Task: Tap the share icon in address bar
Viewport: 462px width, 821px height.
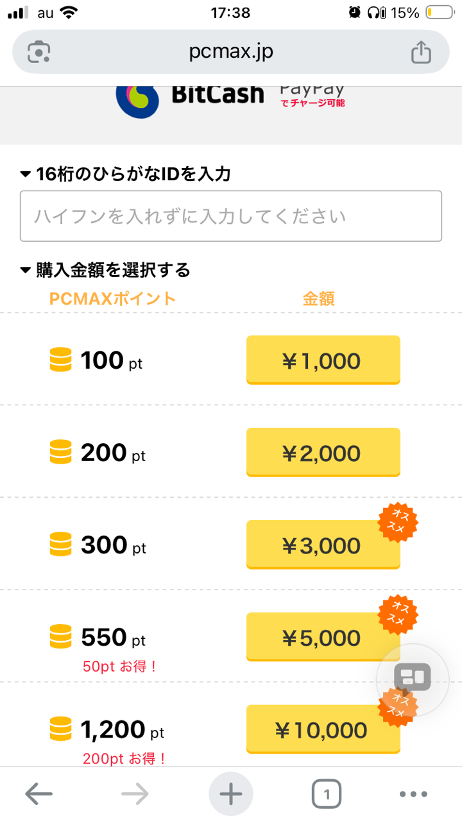Action: (x=421, y=52)
